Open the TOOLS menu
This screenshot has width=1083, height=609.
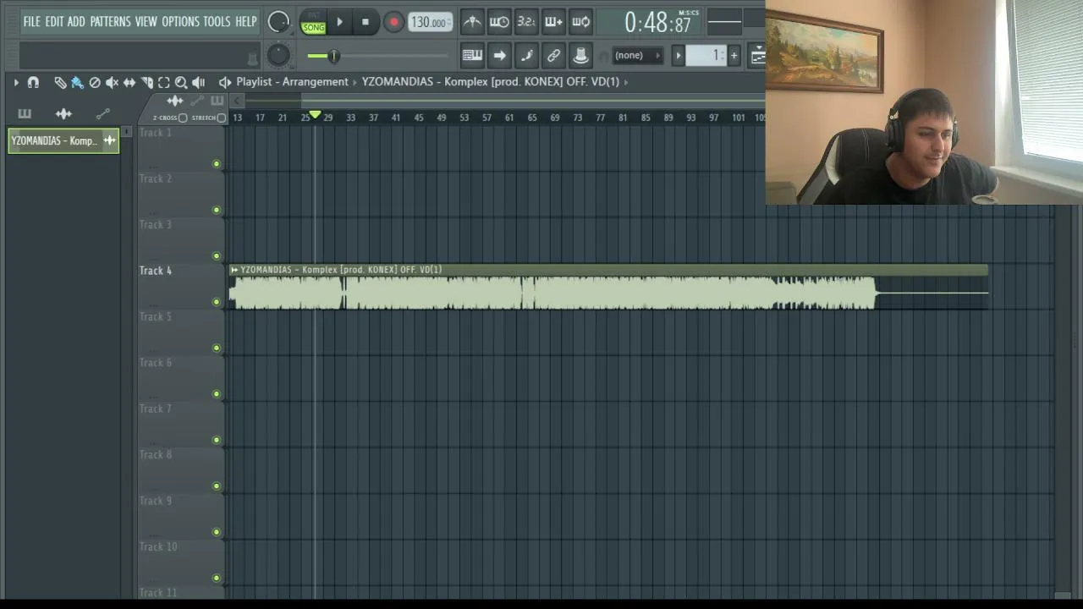(217, 21)
